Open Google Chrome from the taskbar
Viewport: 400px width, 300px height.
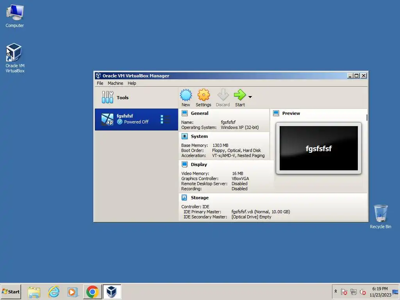tap(92, 292)
